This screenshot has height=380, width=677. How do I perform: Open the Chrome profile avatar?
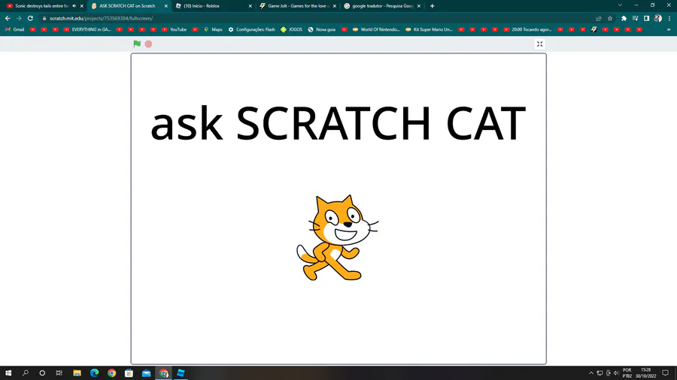coord(657,19)
